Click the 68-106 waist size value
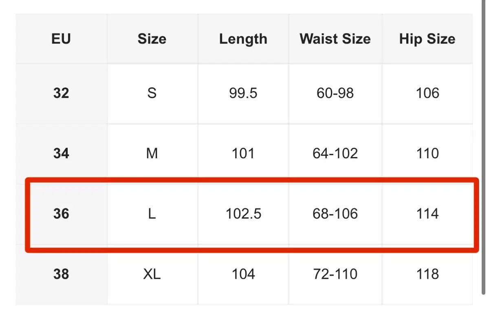Screen dimensions: 489x319 coord(335,214)
